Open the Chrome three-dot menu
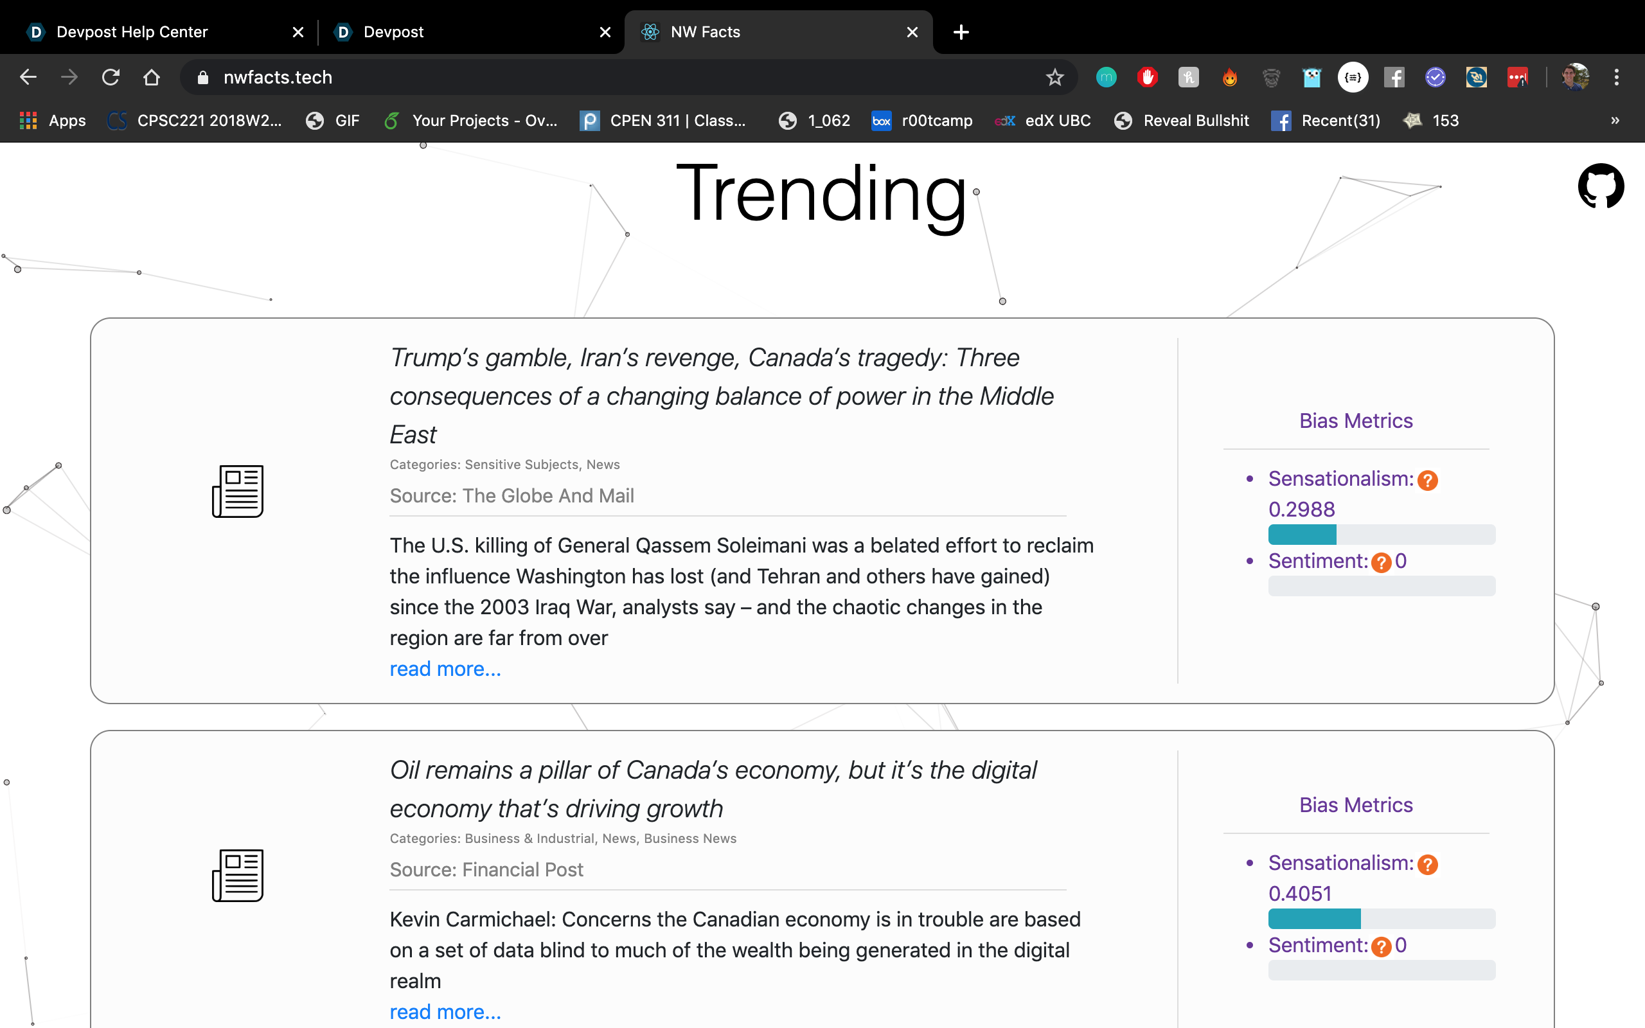 [1617, 78]
